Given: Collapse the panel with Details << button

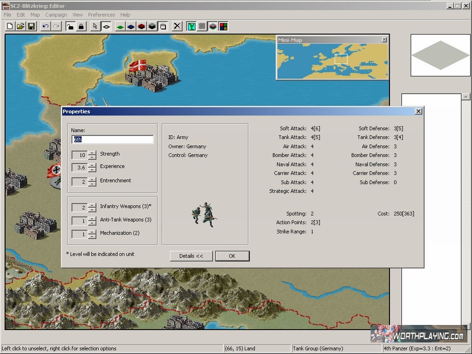Looking at the screenshot, I should coord(191,256).
